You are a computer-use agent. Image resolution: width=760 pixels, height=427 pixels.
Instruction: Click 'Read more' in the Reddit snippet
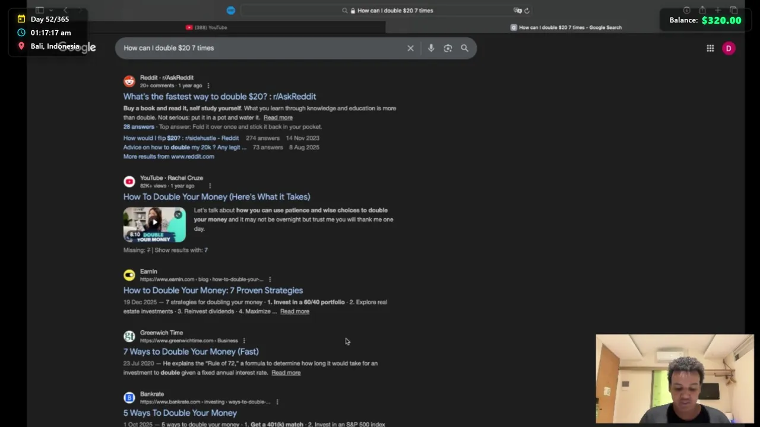(278, 117)
